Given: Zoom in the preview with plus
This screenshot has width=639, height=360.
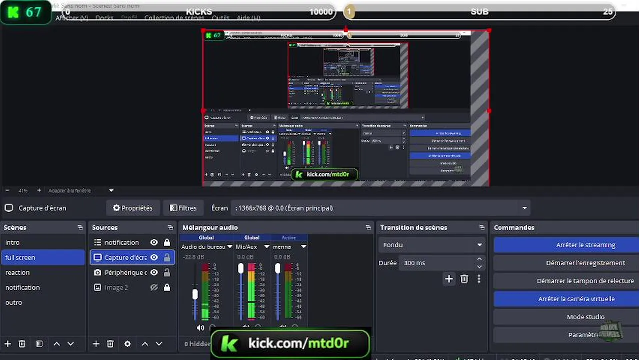Looking at the screenshot, I should (x=38, y=190).
